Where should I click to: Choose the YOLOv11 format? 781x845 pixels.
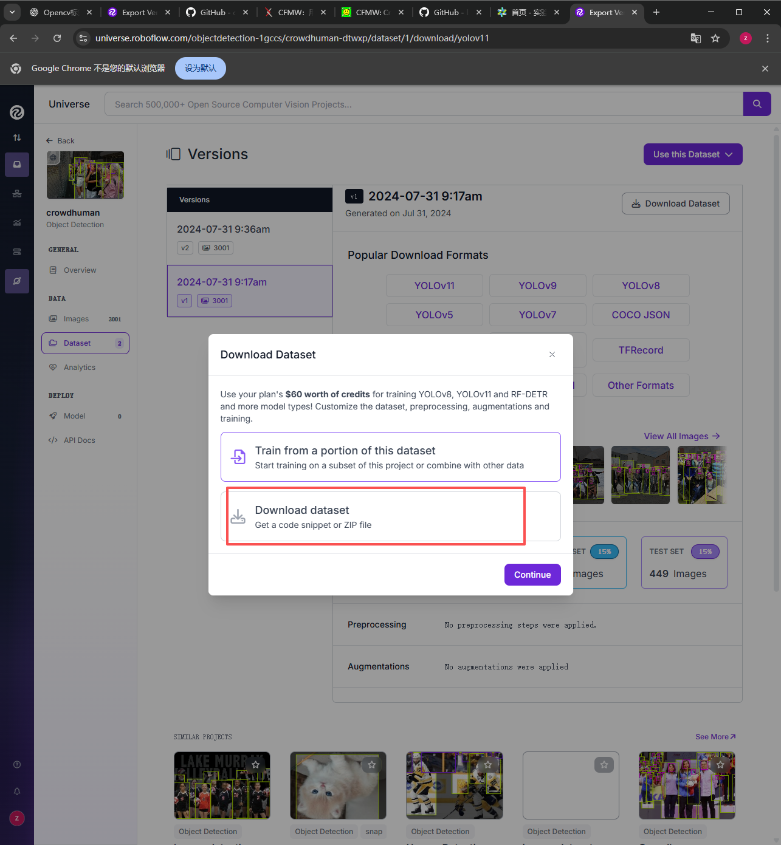click(435, 286)
